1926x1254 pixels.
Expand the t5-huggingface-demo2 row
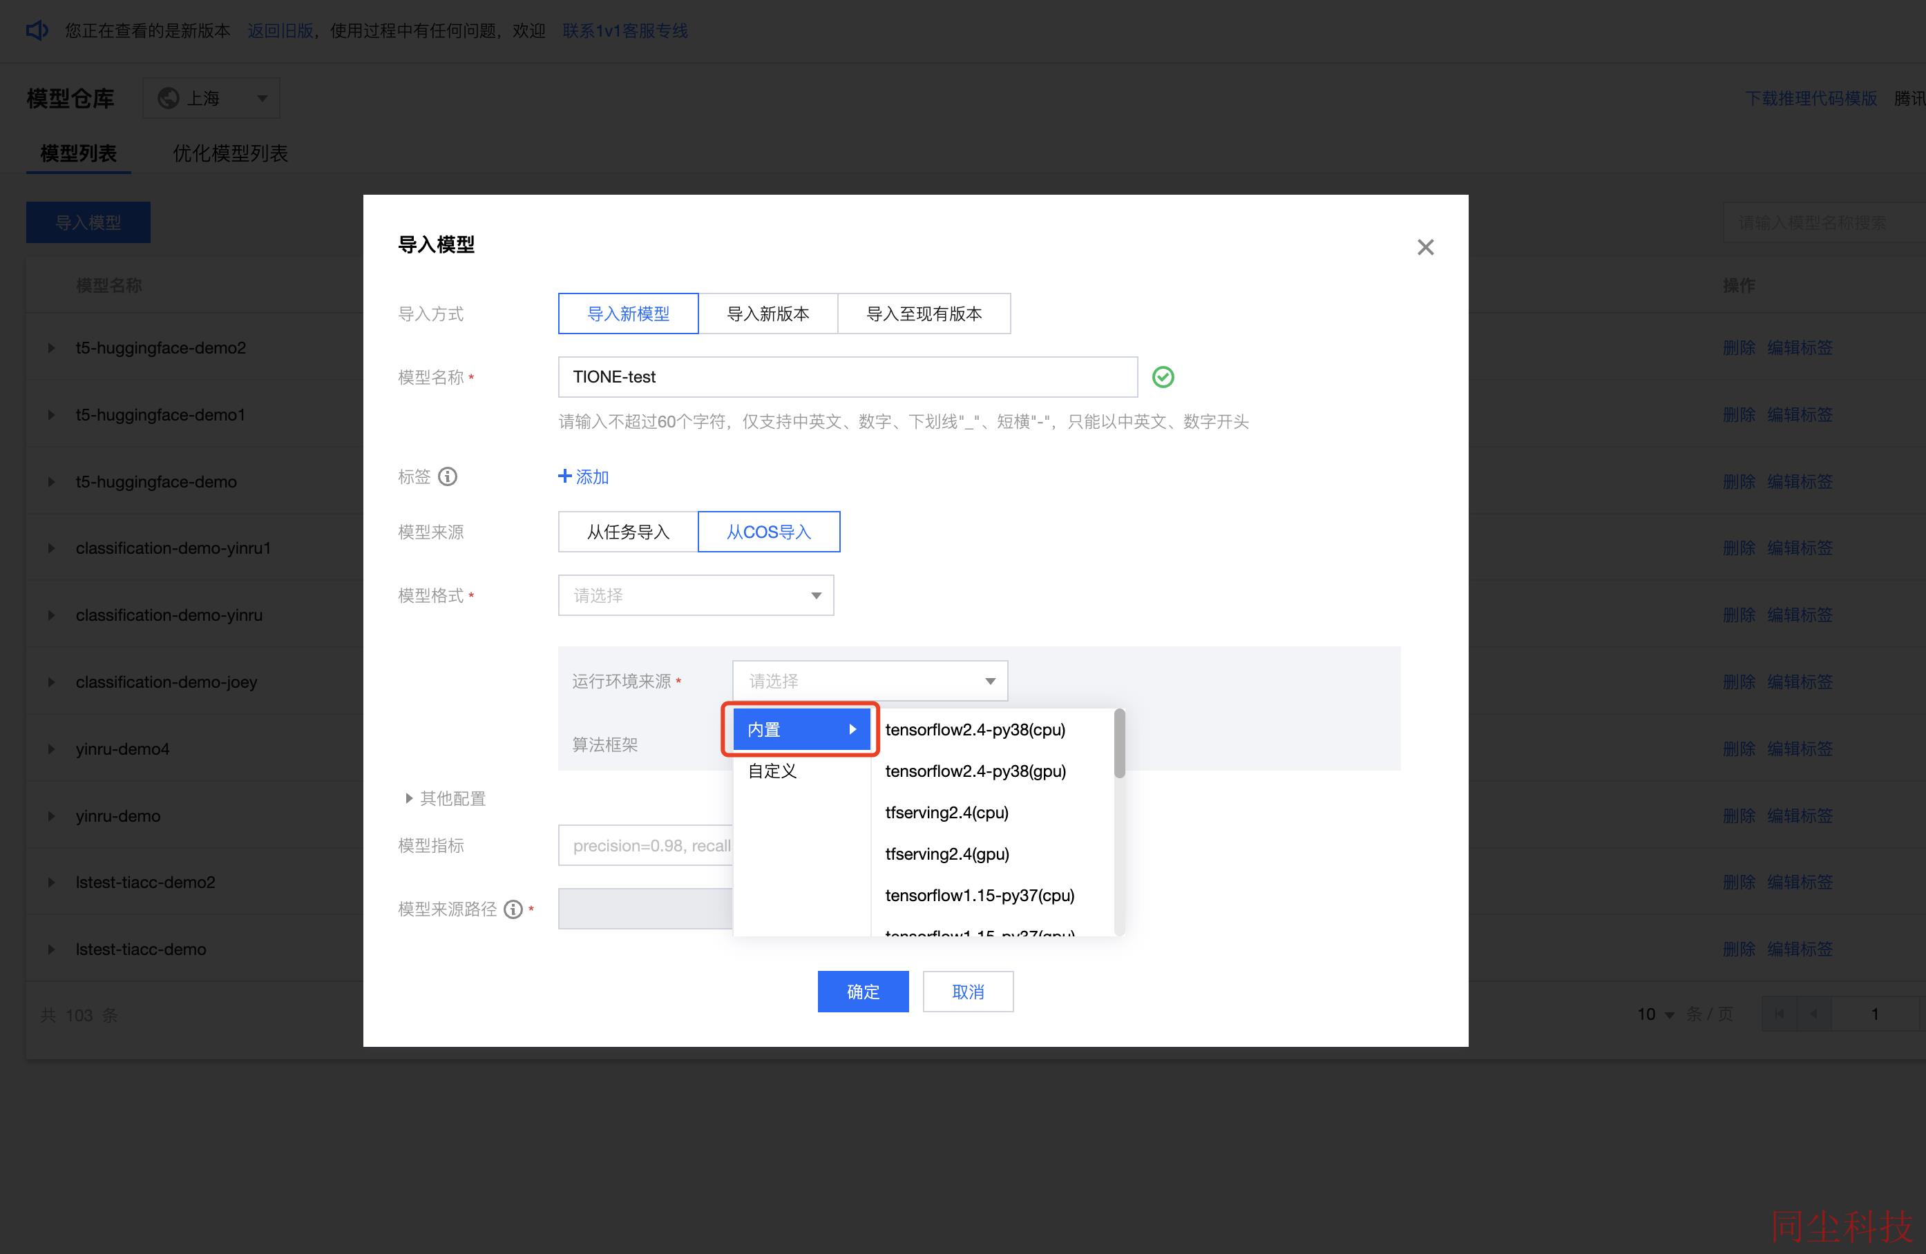(x=51, y=348)
